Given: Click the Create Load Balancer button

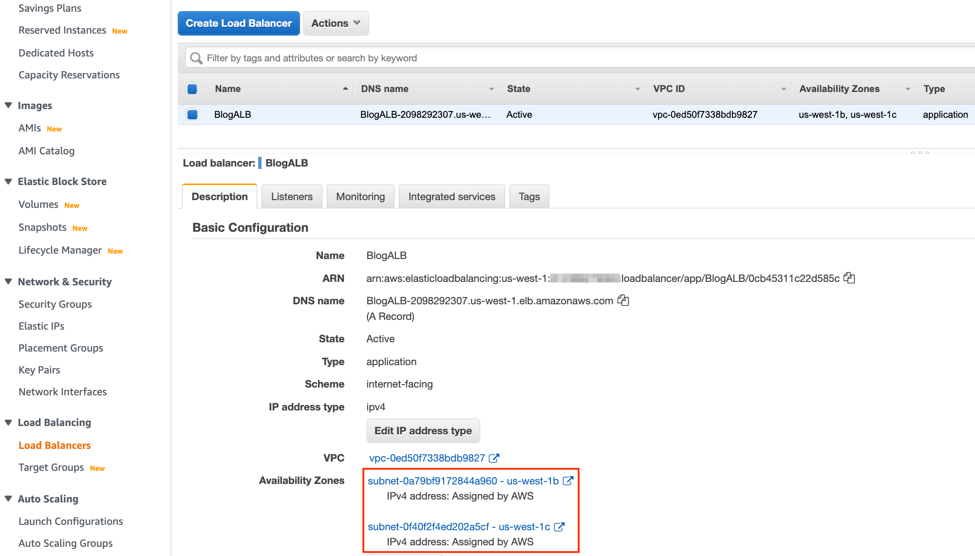Looking at the screenshot, I should pyautogui.click(x=238, y=23).
